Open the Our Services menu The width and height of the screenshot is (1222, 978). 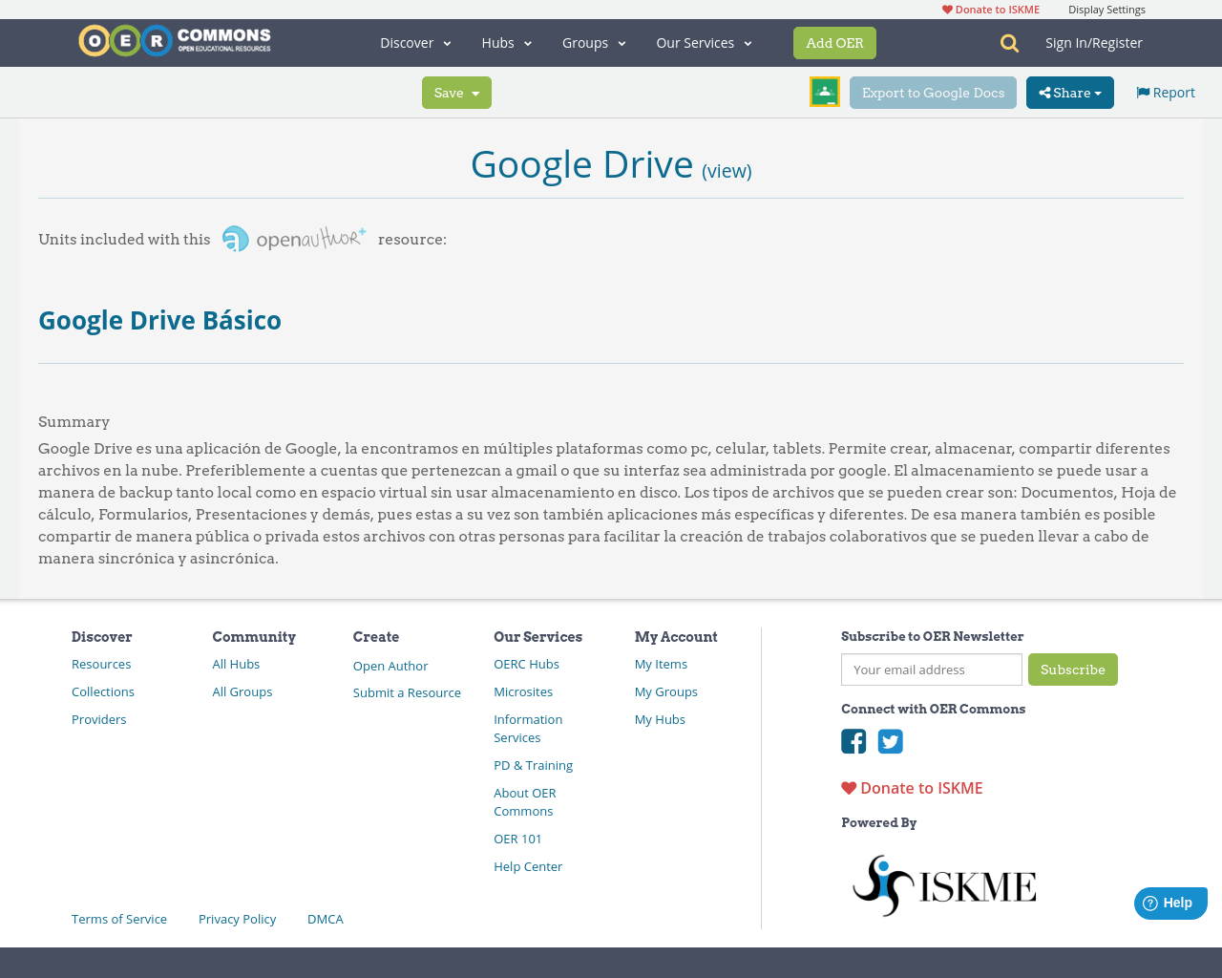tap(702, 42)
